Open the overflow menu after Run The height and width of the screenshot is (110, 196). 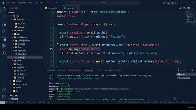point(47,3)
